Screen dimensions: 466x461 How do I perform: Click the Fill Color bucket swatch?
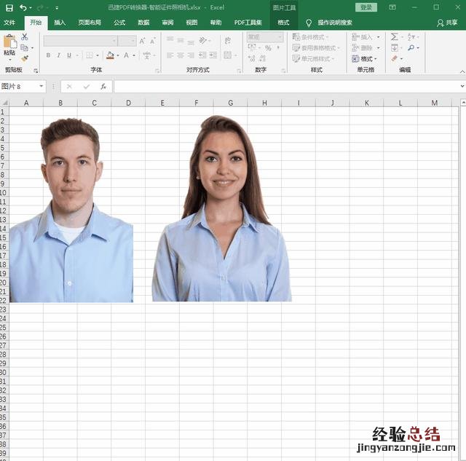[x=110, y=55]
